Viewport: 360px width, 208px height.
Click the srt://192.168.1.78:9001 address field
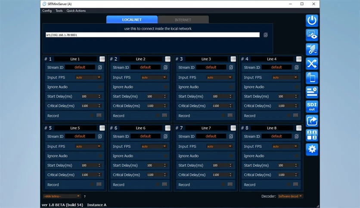(152, 35)
